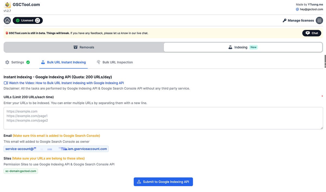Switch to the Indexing section
This screenshot has height=192, width=326.
[x=240, y=47]
